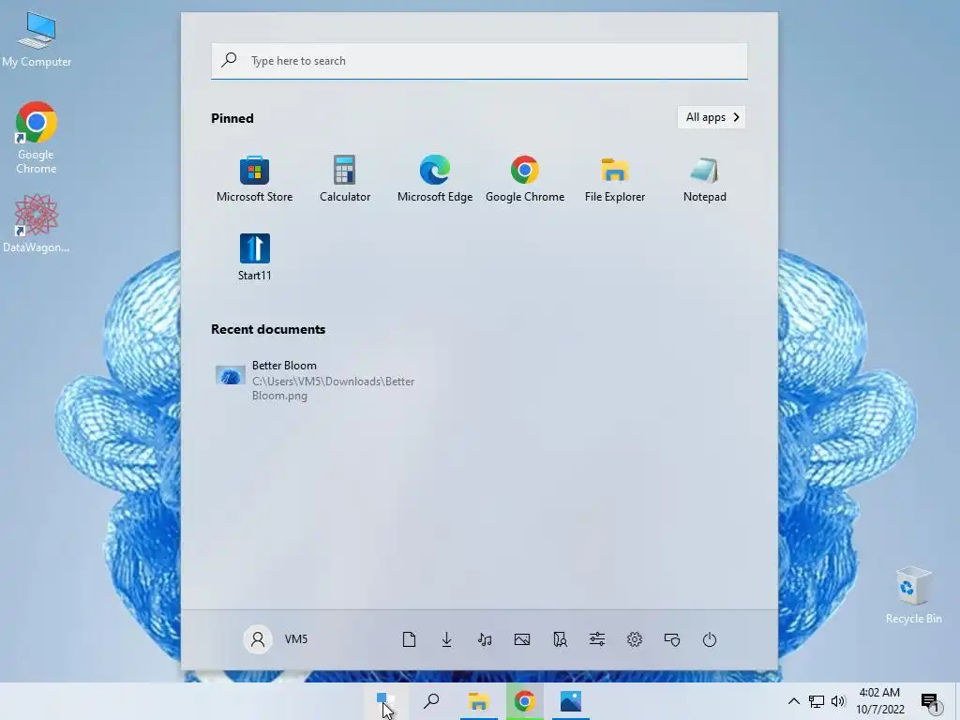Select the DataWagon desktop shortcut
960x720 pixels.
[x=37, y=224]
